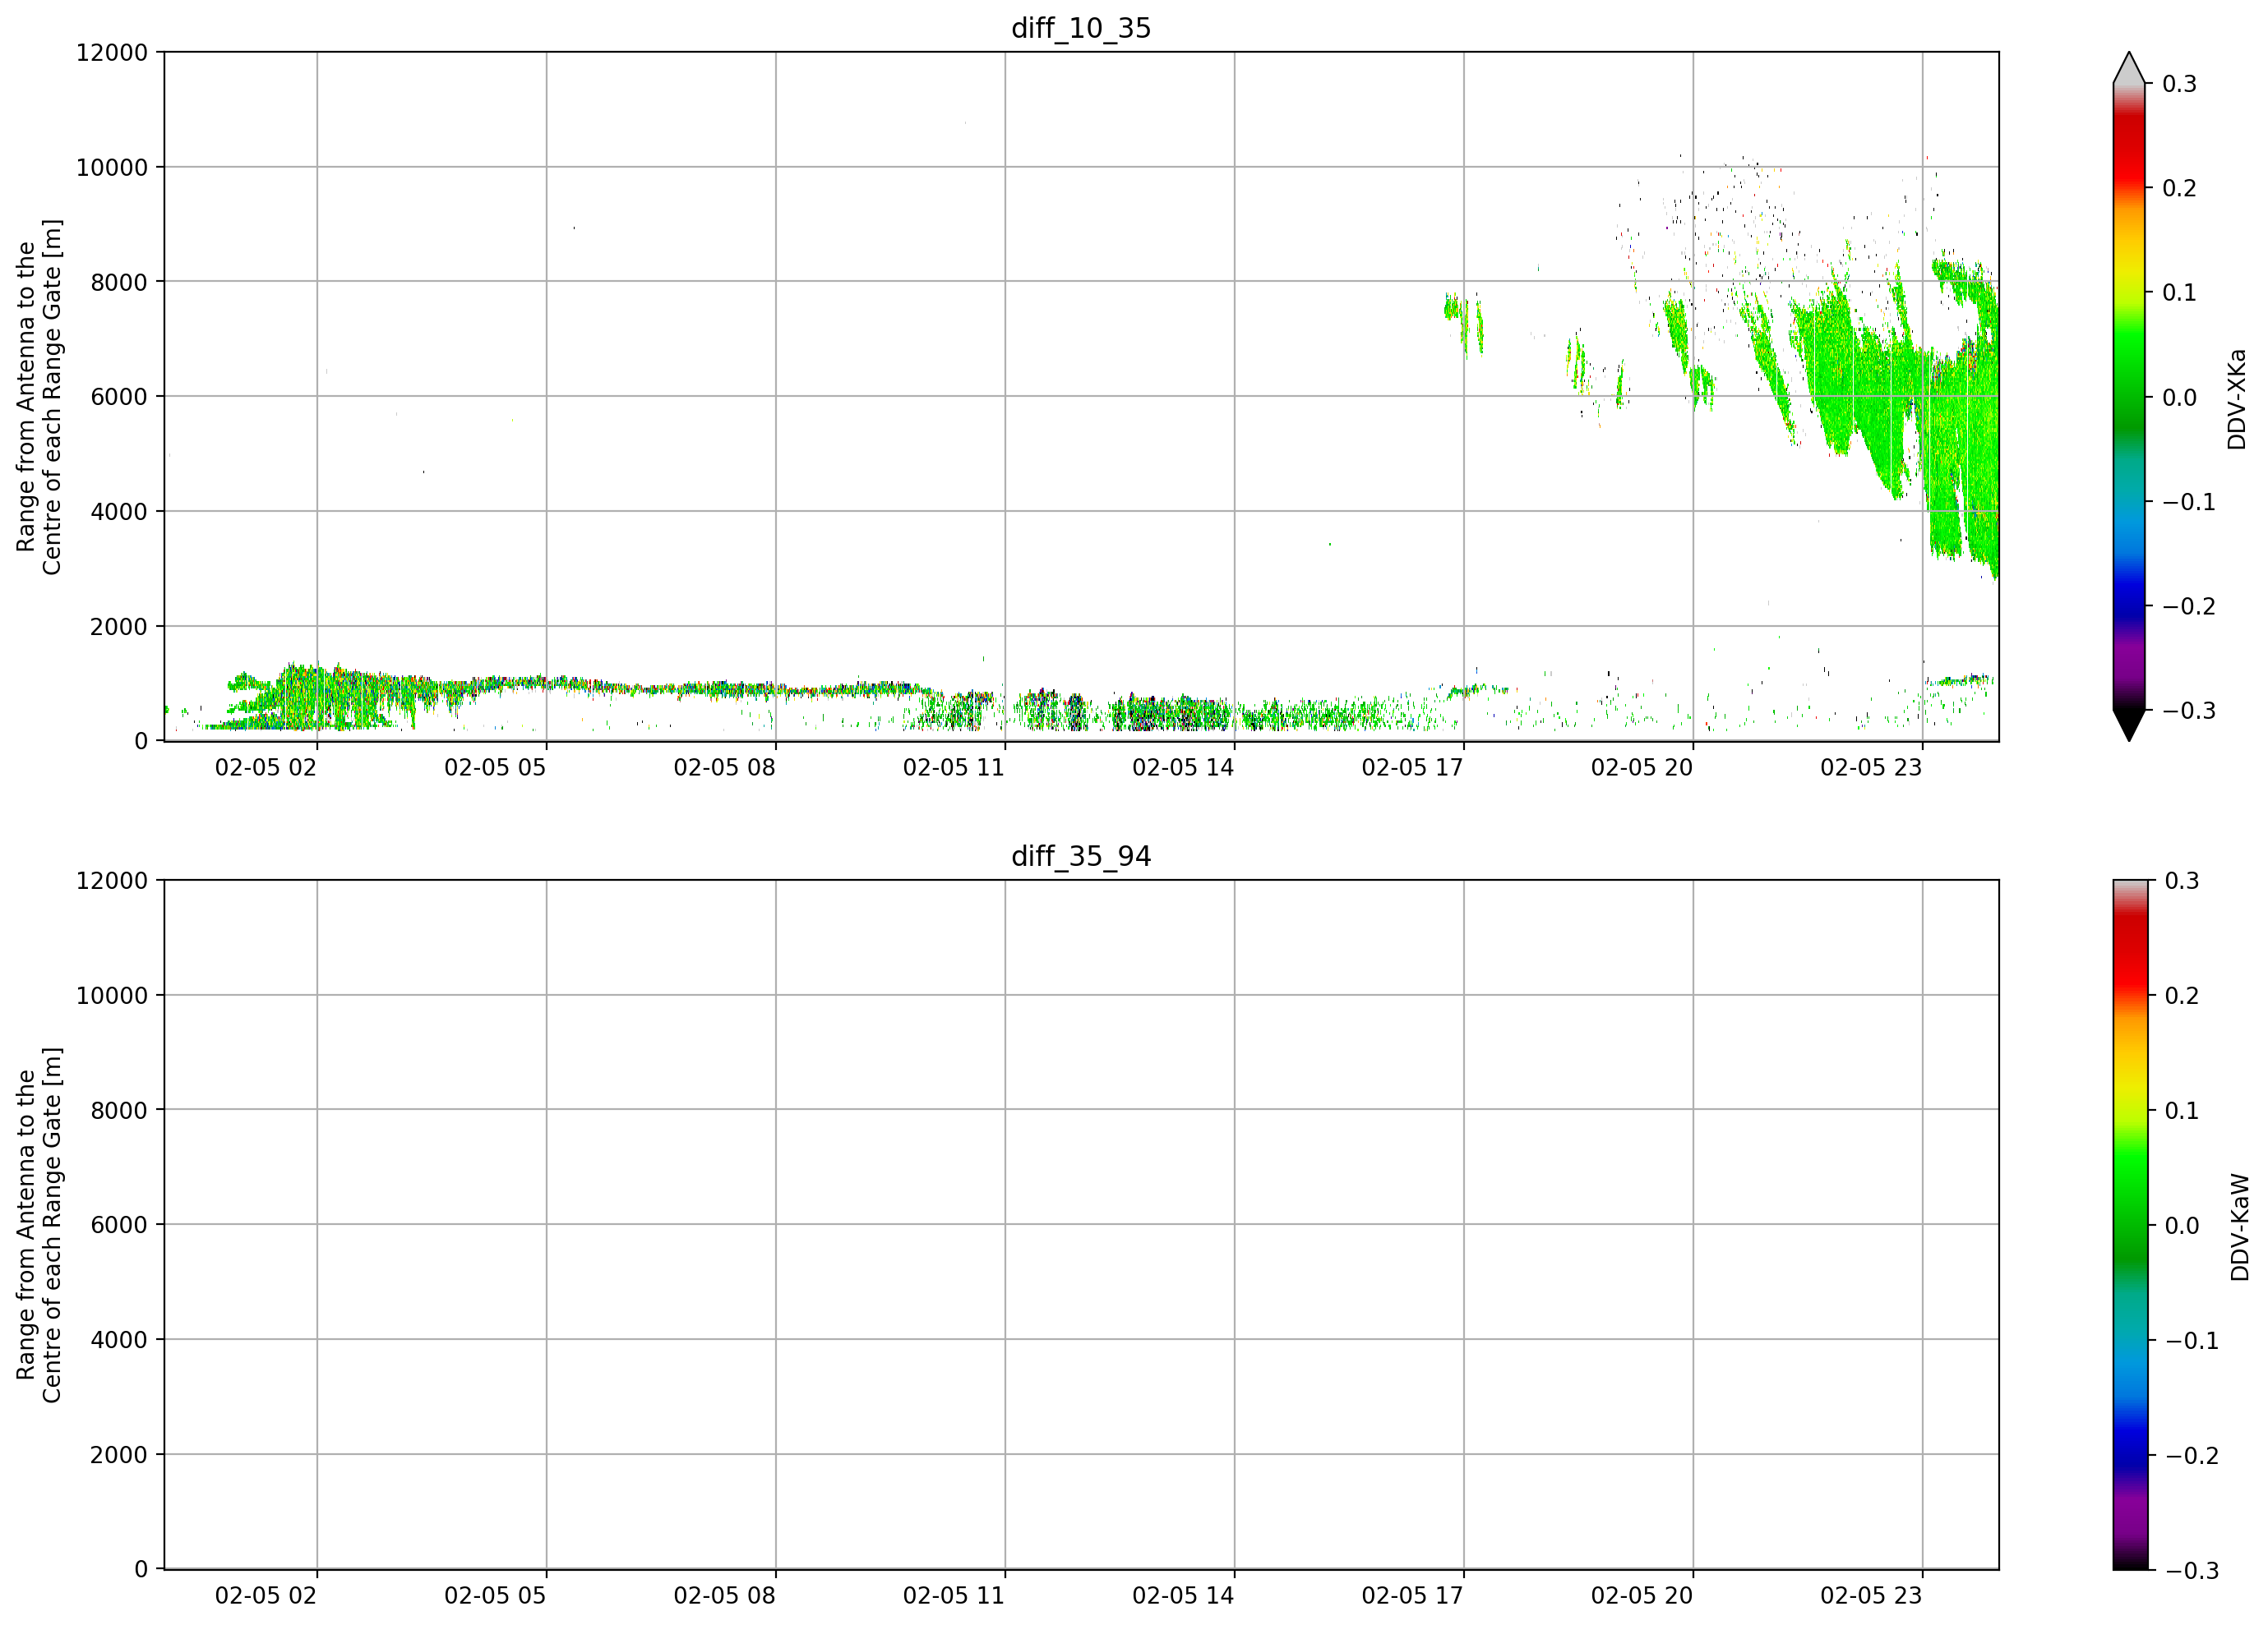Click the DDV-KaW colorbar gradient
Screen dimensions: 2268x1625
[x=2129, y=1224]
